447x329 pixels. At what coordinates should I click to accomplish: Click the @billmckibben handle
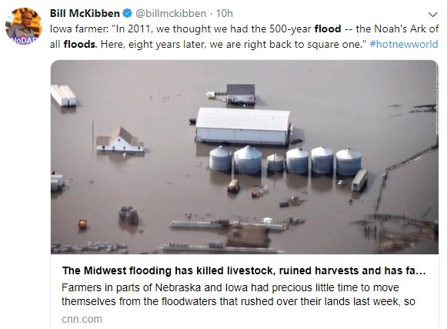(x=171, y=13)
